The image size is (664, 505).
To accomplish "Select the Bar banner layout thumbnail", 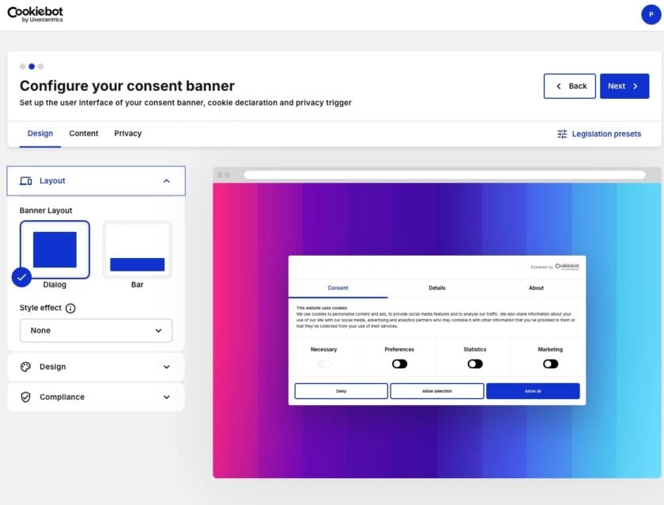I will point(137,250).
